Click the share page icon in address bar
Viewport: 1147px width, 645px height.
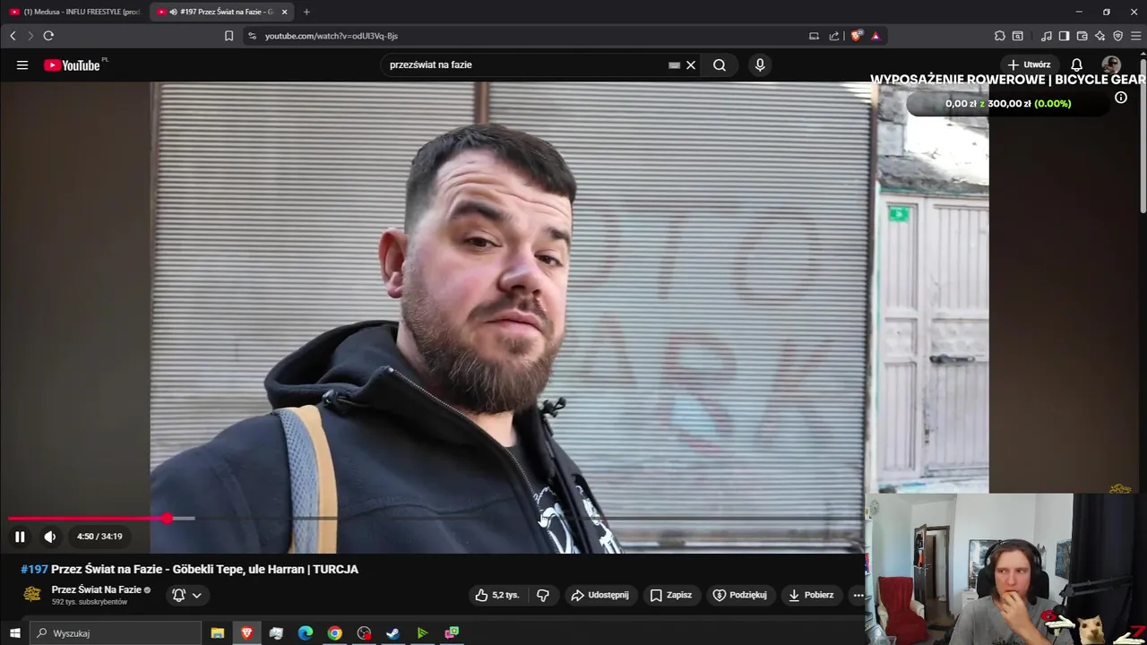click(834, 36)
